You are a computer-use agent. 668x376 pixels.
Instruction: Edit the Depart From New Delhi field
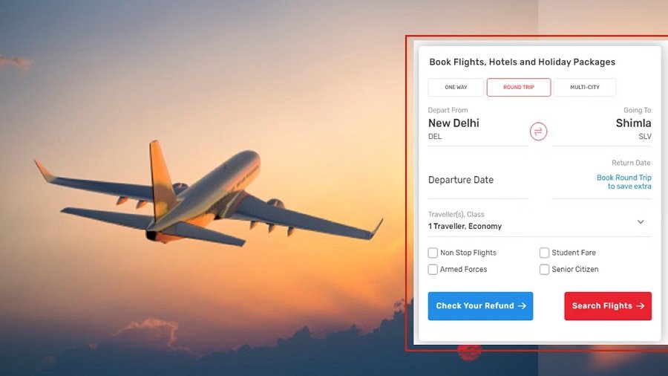[x=478, y=126]
